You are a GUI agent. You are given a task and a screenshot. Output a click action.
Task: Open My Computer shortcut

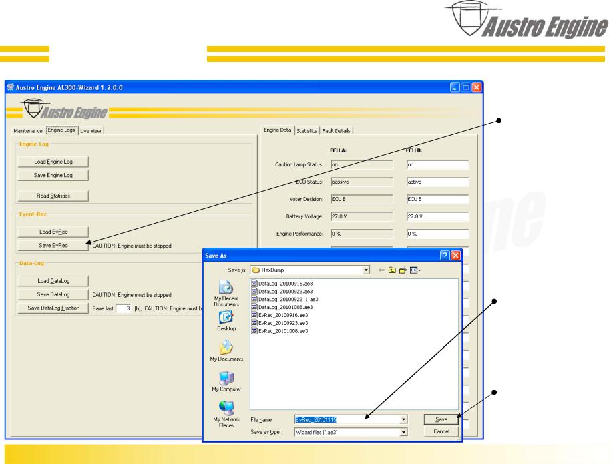pos(226,381)
